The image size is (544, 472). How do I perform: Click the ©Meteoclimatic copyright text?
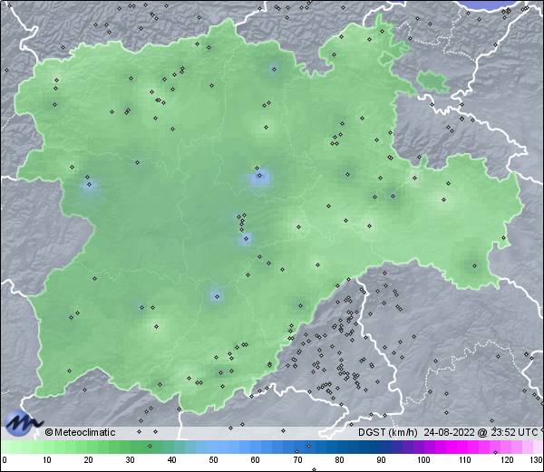[80, 432]
